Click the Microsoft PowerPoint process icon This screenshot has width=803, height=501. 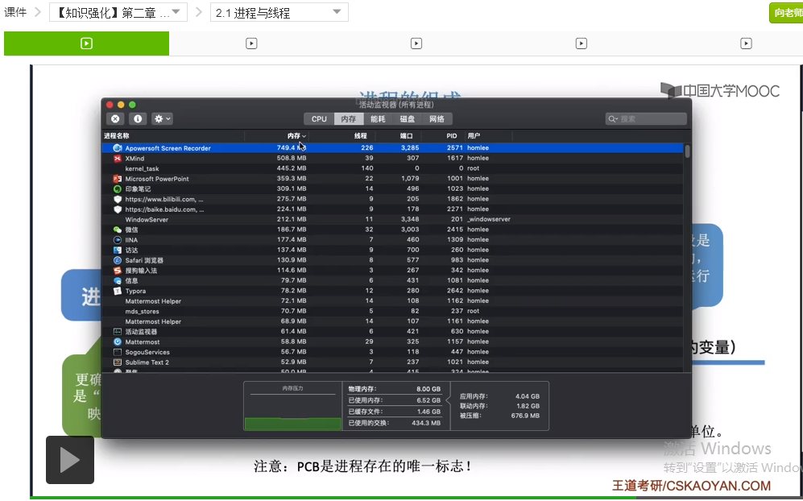(118, 179)
